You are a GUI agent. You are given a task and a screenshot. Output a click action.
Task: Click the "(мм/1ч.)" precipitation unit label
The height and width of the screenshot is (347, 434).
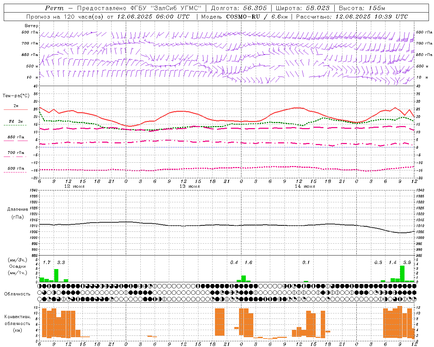[18, 273]
